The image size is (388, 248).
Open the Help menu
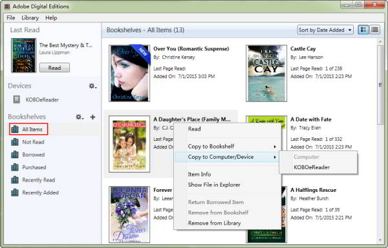[51, 18]
